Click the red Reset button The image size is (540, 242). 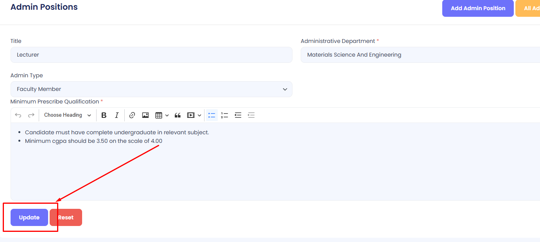pyautogui.click(x=66, y=217)
